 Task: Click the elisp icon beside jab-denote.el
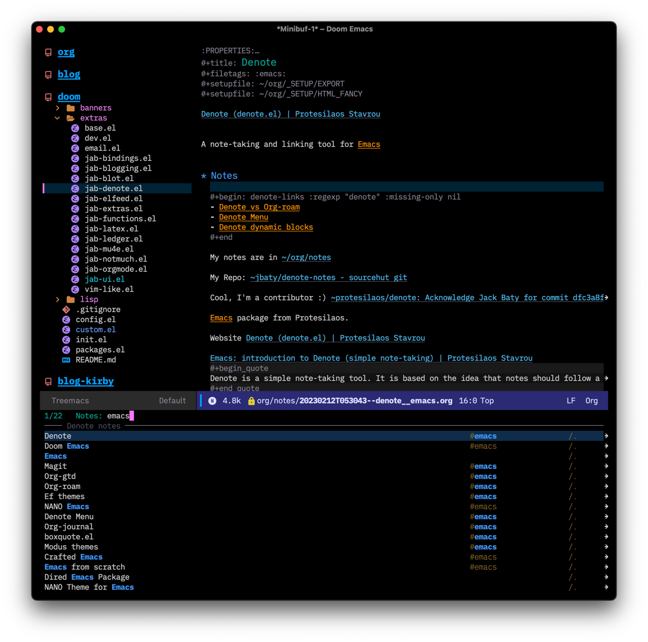click(74, 188)
